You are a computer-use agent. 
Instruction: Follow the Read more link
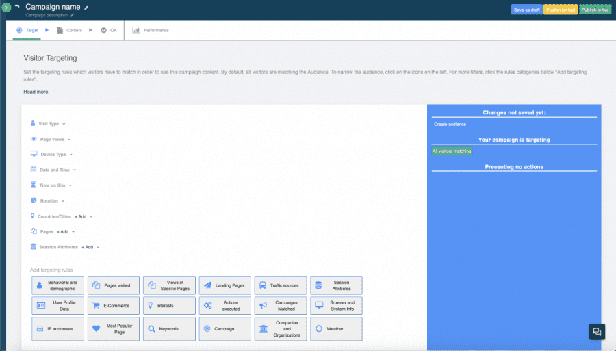36,92
